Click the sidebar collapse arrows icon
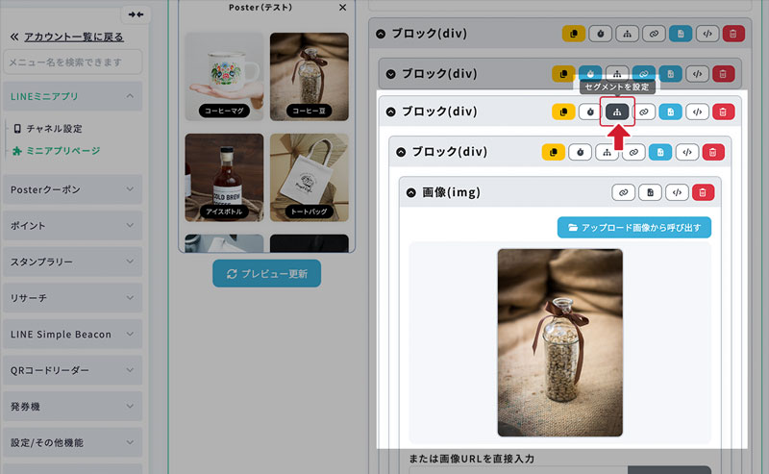Image resolution: width=769 pixels, height=474 pixels. point(136,14)
